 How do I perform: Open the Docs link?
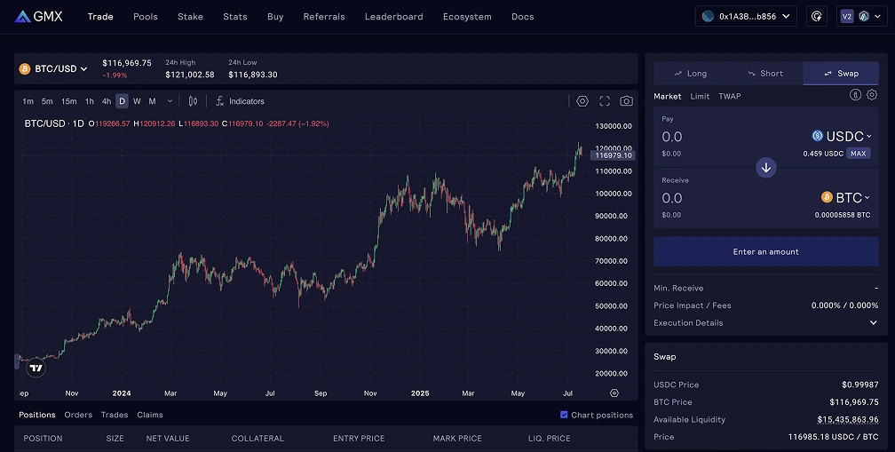pos(523,17)
